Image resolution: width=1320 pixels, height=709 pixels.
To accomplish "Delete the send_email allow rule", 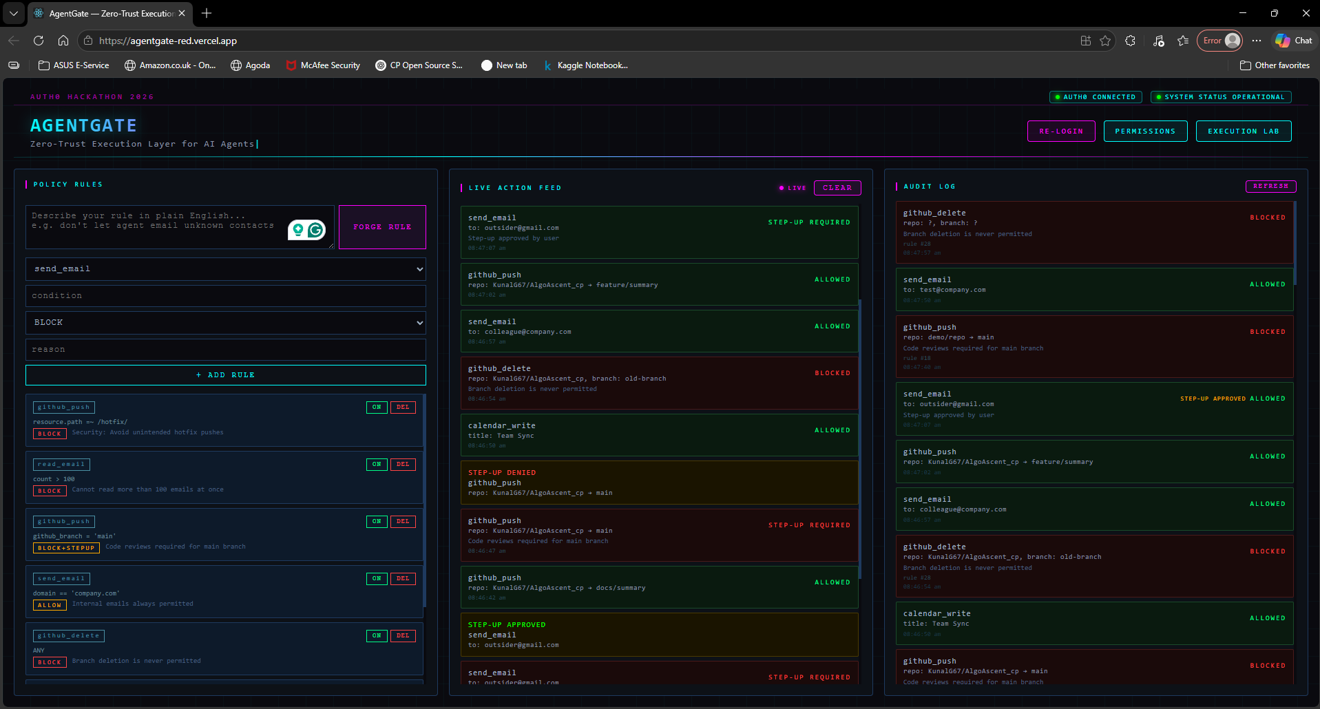I will tap(403, 579).
